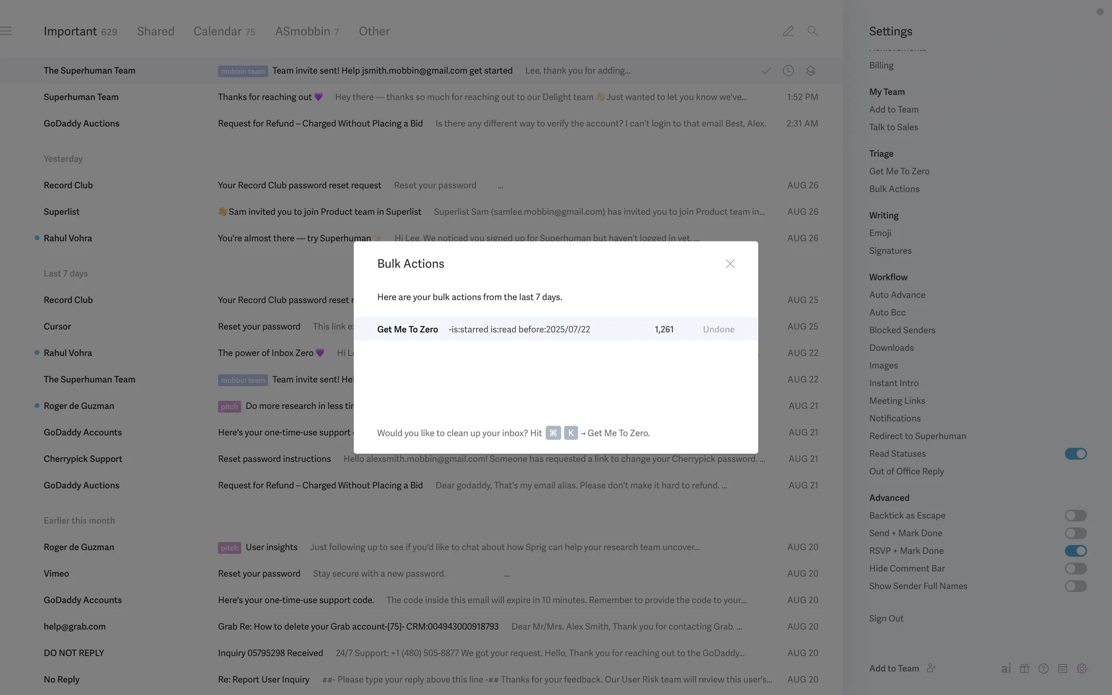Open Blocked Senders settings
Viewport: 1112px width, 695px height.
tap(902, 330)
